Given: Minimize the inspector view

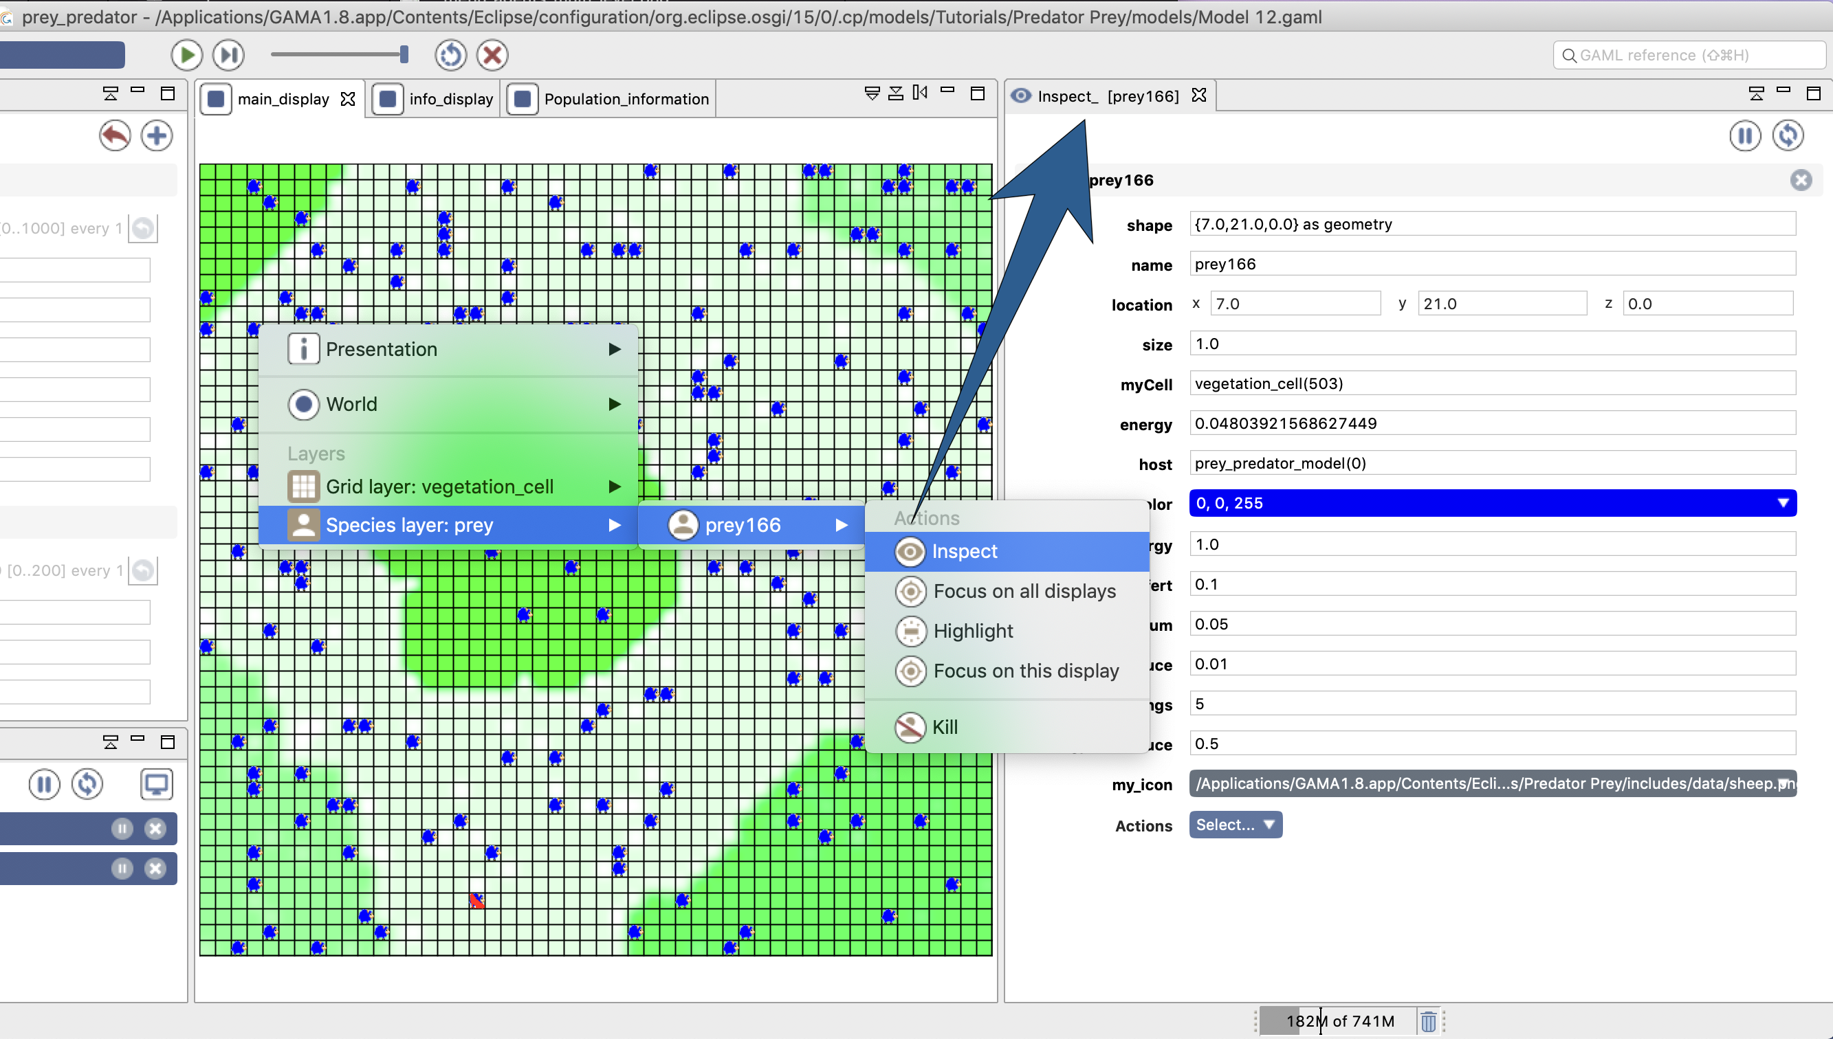Looking at the screenshot, I should click(1783, 91).
